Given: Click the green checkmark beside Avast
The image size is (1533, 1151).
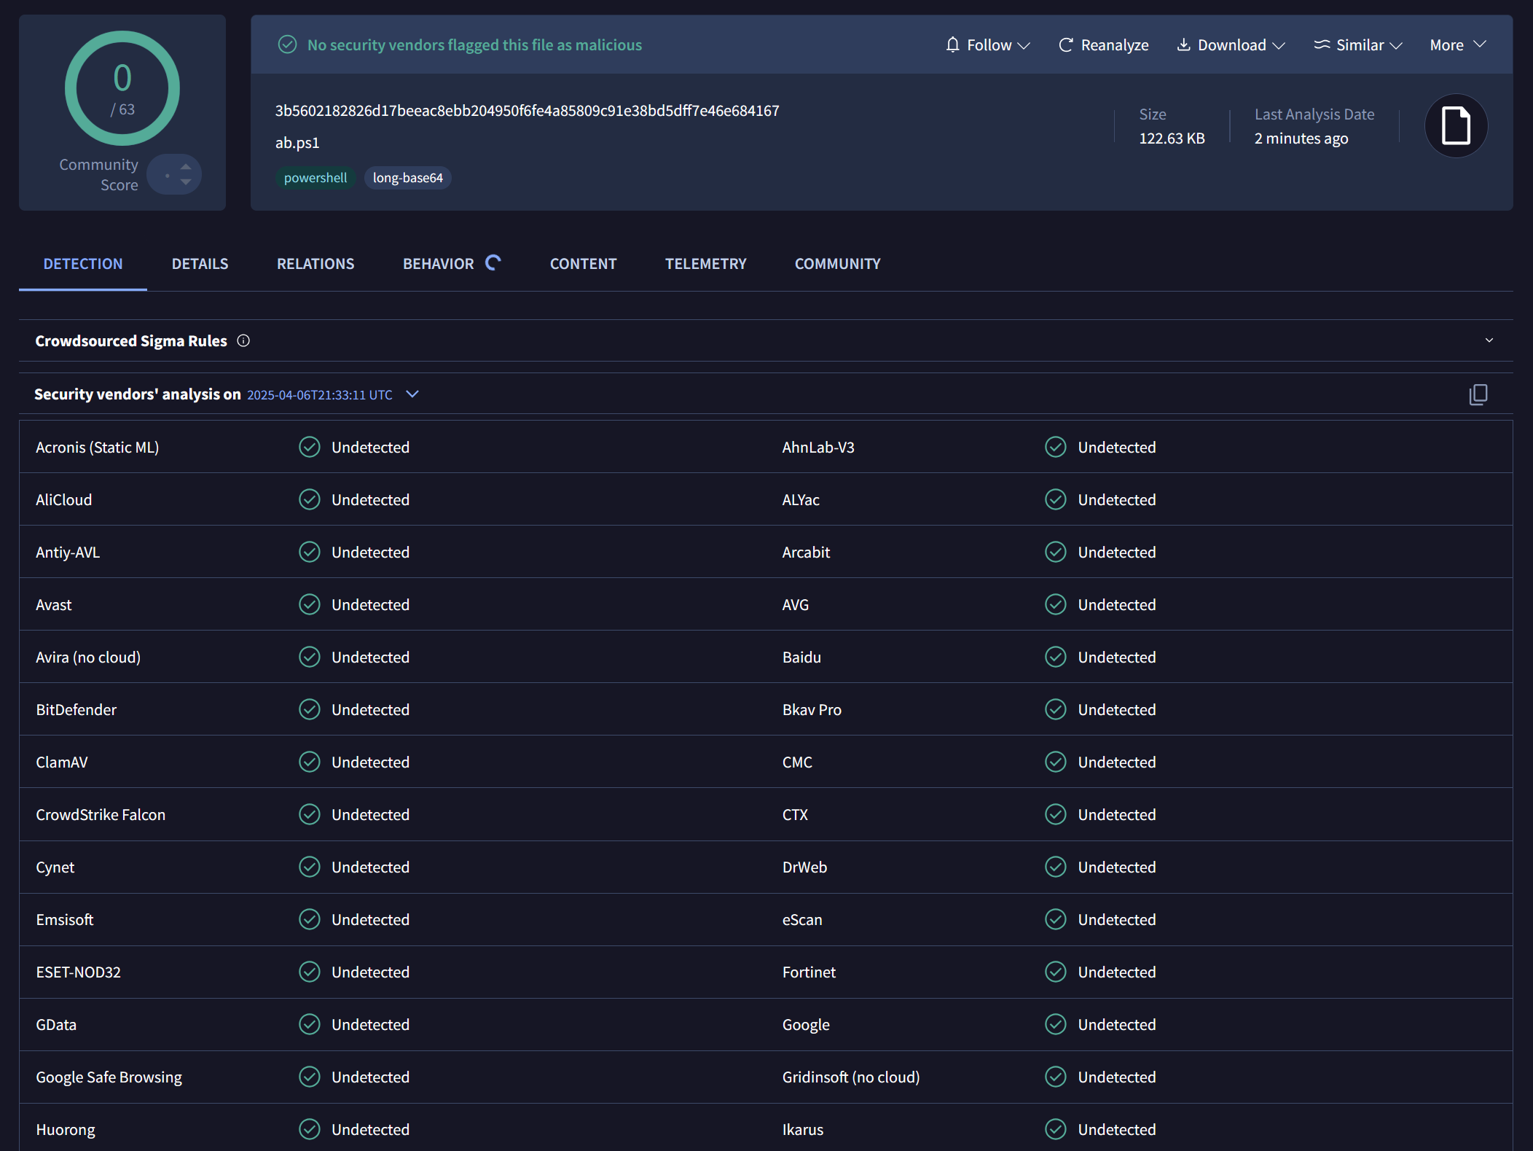Looking at the screenshot, I should click(x=309, y=604).
